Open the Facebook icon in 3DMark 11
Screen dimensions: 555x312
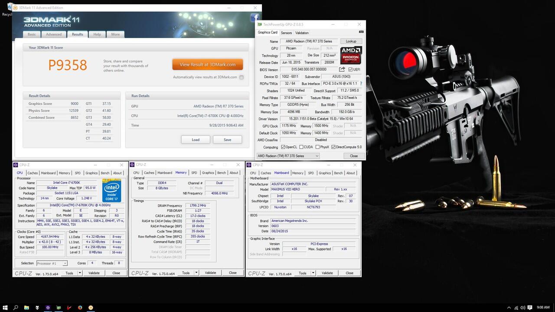click(255, 17)
